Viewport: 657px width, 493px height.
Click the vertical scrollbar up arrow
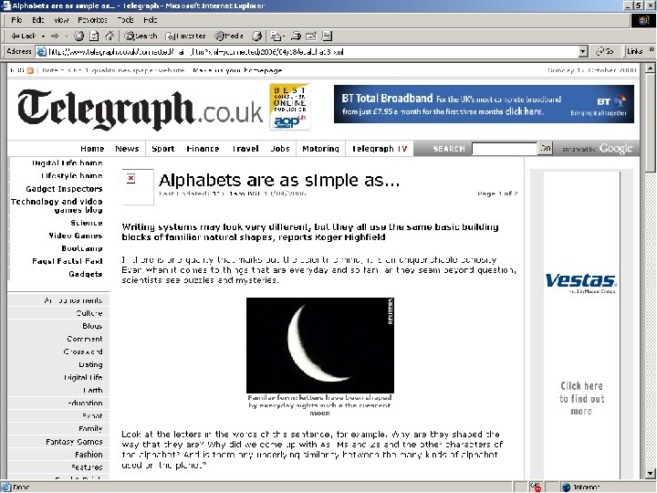[651, 68]
